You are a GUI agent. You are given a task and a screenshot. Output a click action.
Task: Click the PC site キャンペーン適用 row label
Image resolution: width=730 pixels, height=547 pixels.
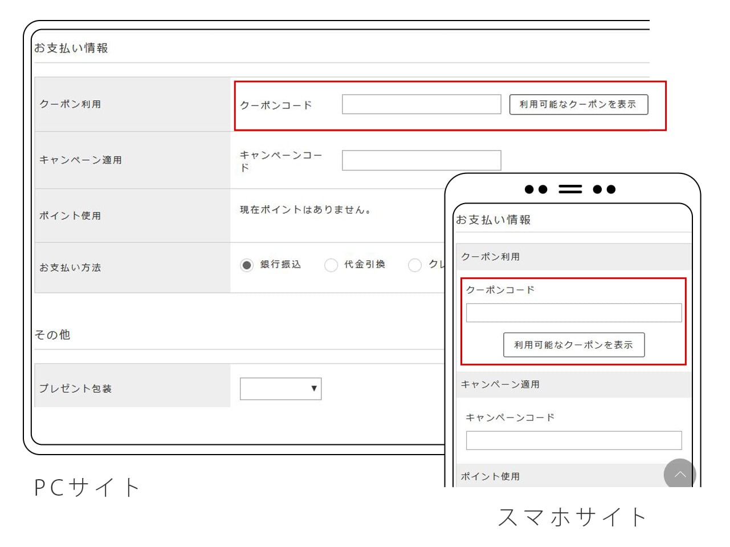click(80, 160)
